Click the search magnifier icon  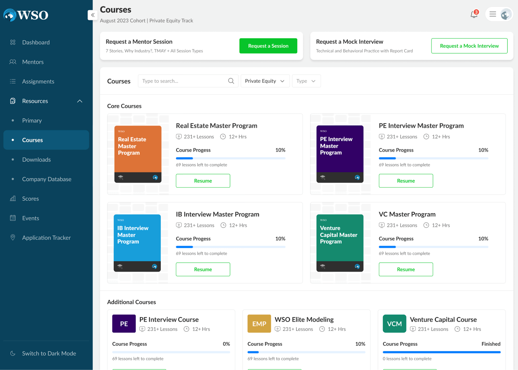(x=231, y=81)
